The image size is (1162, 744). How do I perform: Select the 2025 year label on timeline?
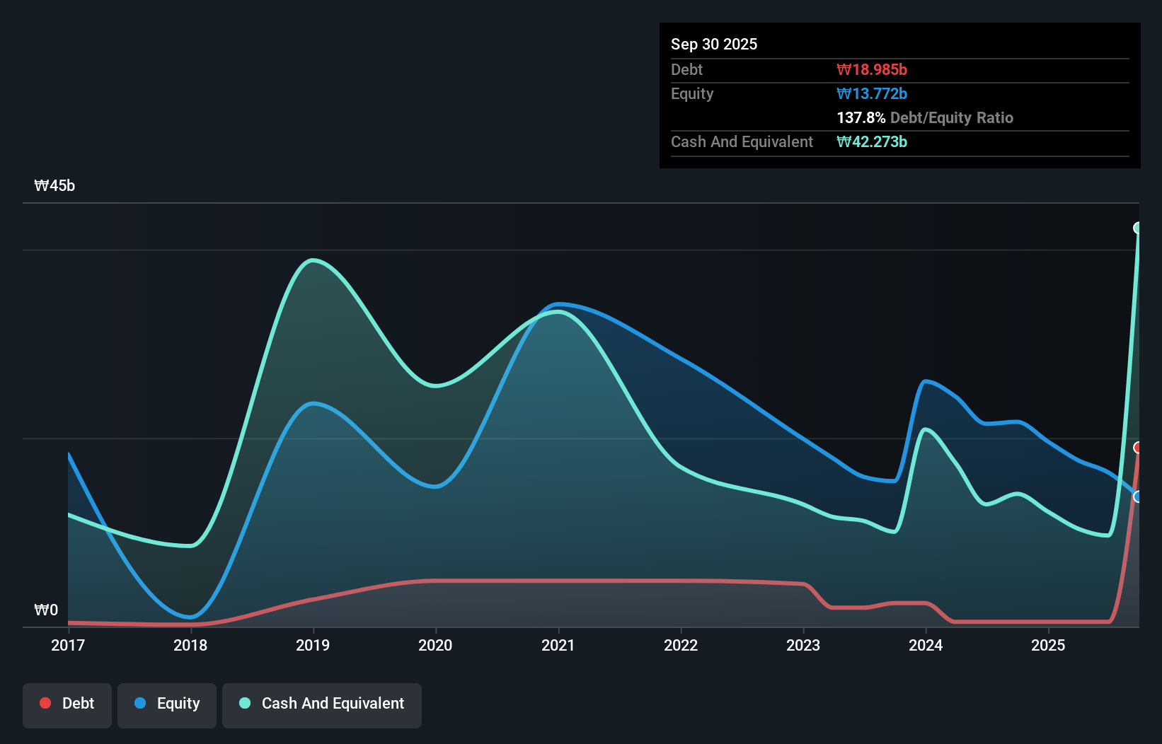1049,645
